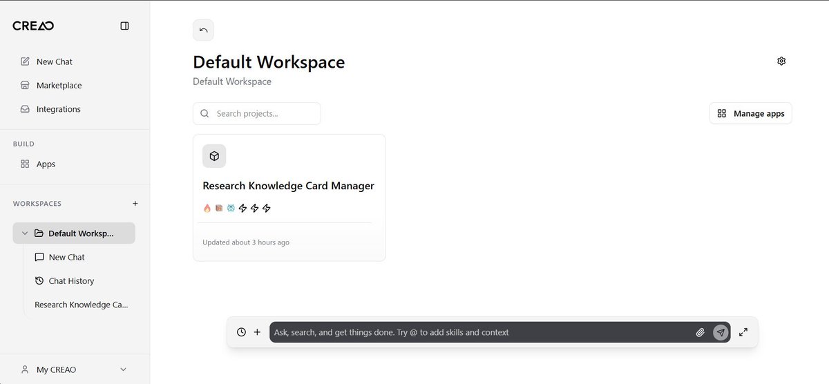Select Default Workspace tree item
Screen dimensions: 829x384
[74, 233]
